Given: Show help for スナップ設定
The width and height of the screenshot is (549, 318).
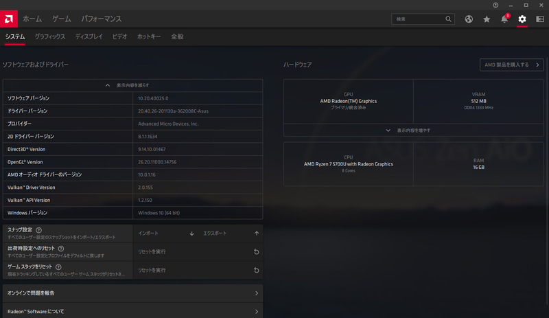Looking at the screenshot, I should click(39, 230).
